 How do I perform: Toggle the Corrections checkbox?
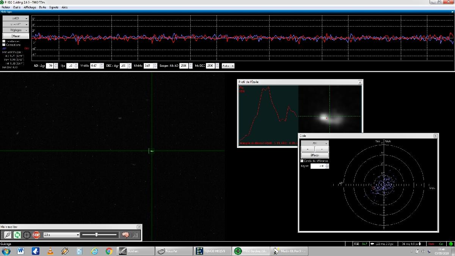[x=4, y=45]
